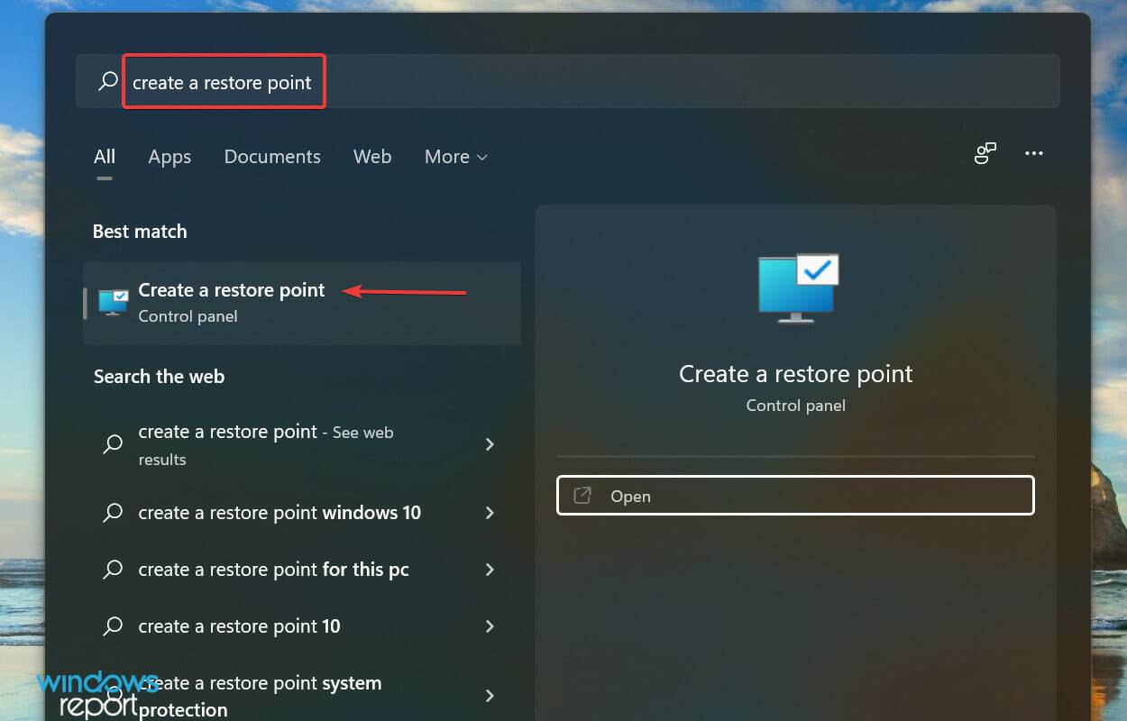Open the ellipsis options menu
This screenshot has width=1127, height=721.
1033,153
